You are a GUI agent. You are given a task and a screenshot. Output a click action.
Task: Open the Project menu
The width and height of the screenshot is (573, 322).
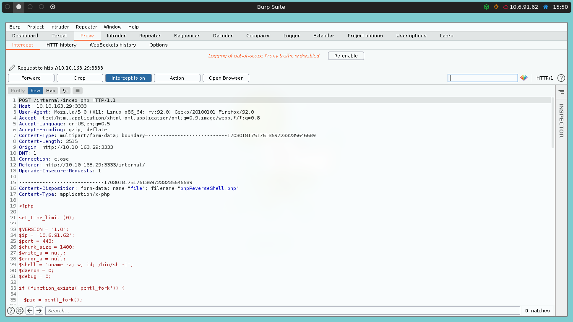(36, 27)
